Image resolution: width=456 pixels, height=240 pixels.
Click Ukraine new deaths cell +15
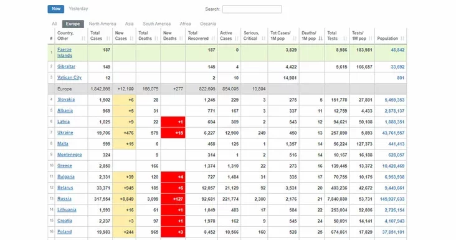[x=173, y=133]
